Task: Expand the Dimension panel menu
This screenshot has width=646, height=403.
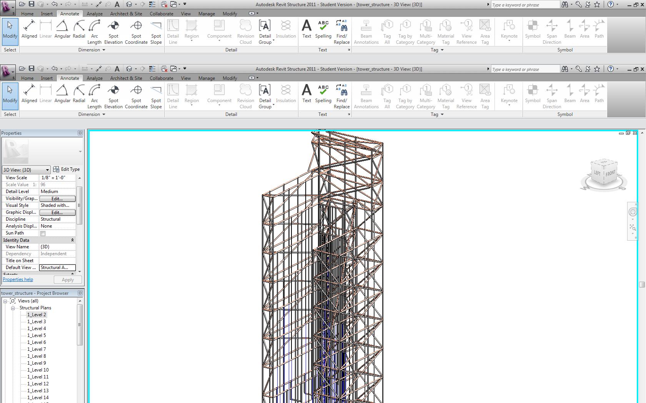Action: click(103, 50)
